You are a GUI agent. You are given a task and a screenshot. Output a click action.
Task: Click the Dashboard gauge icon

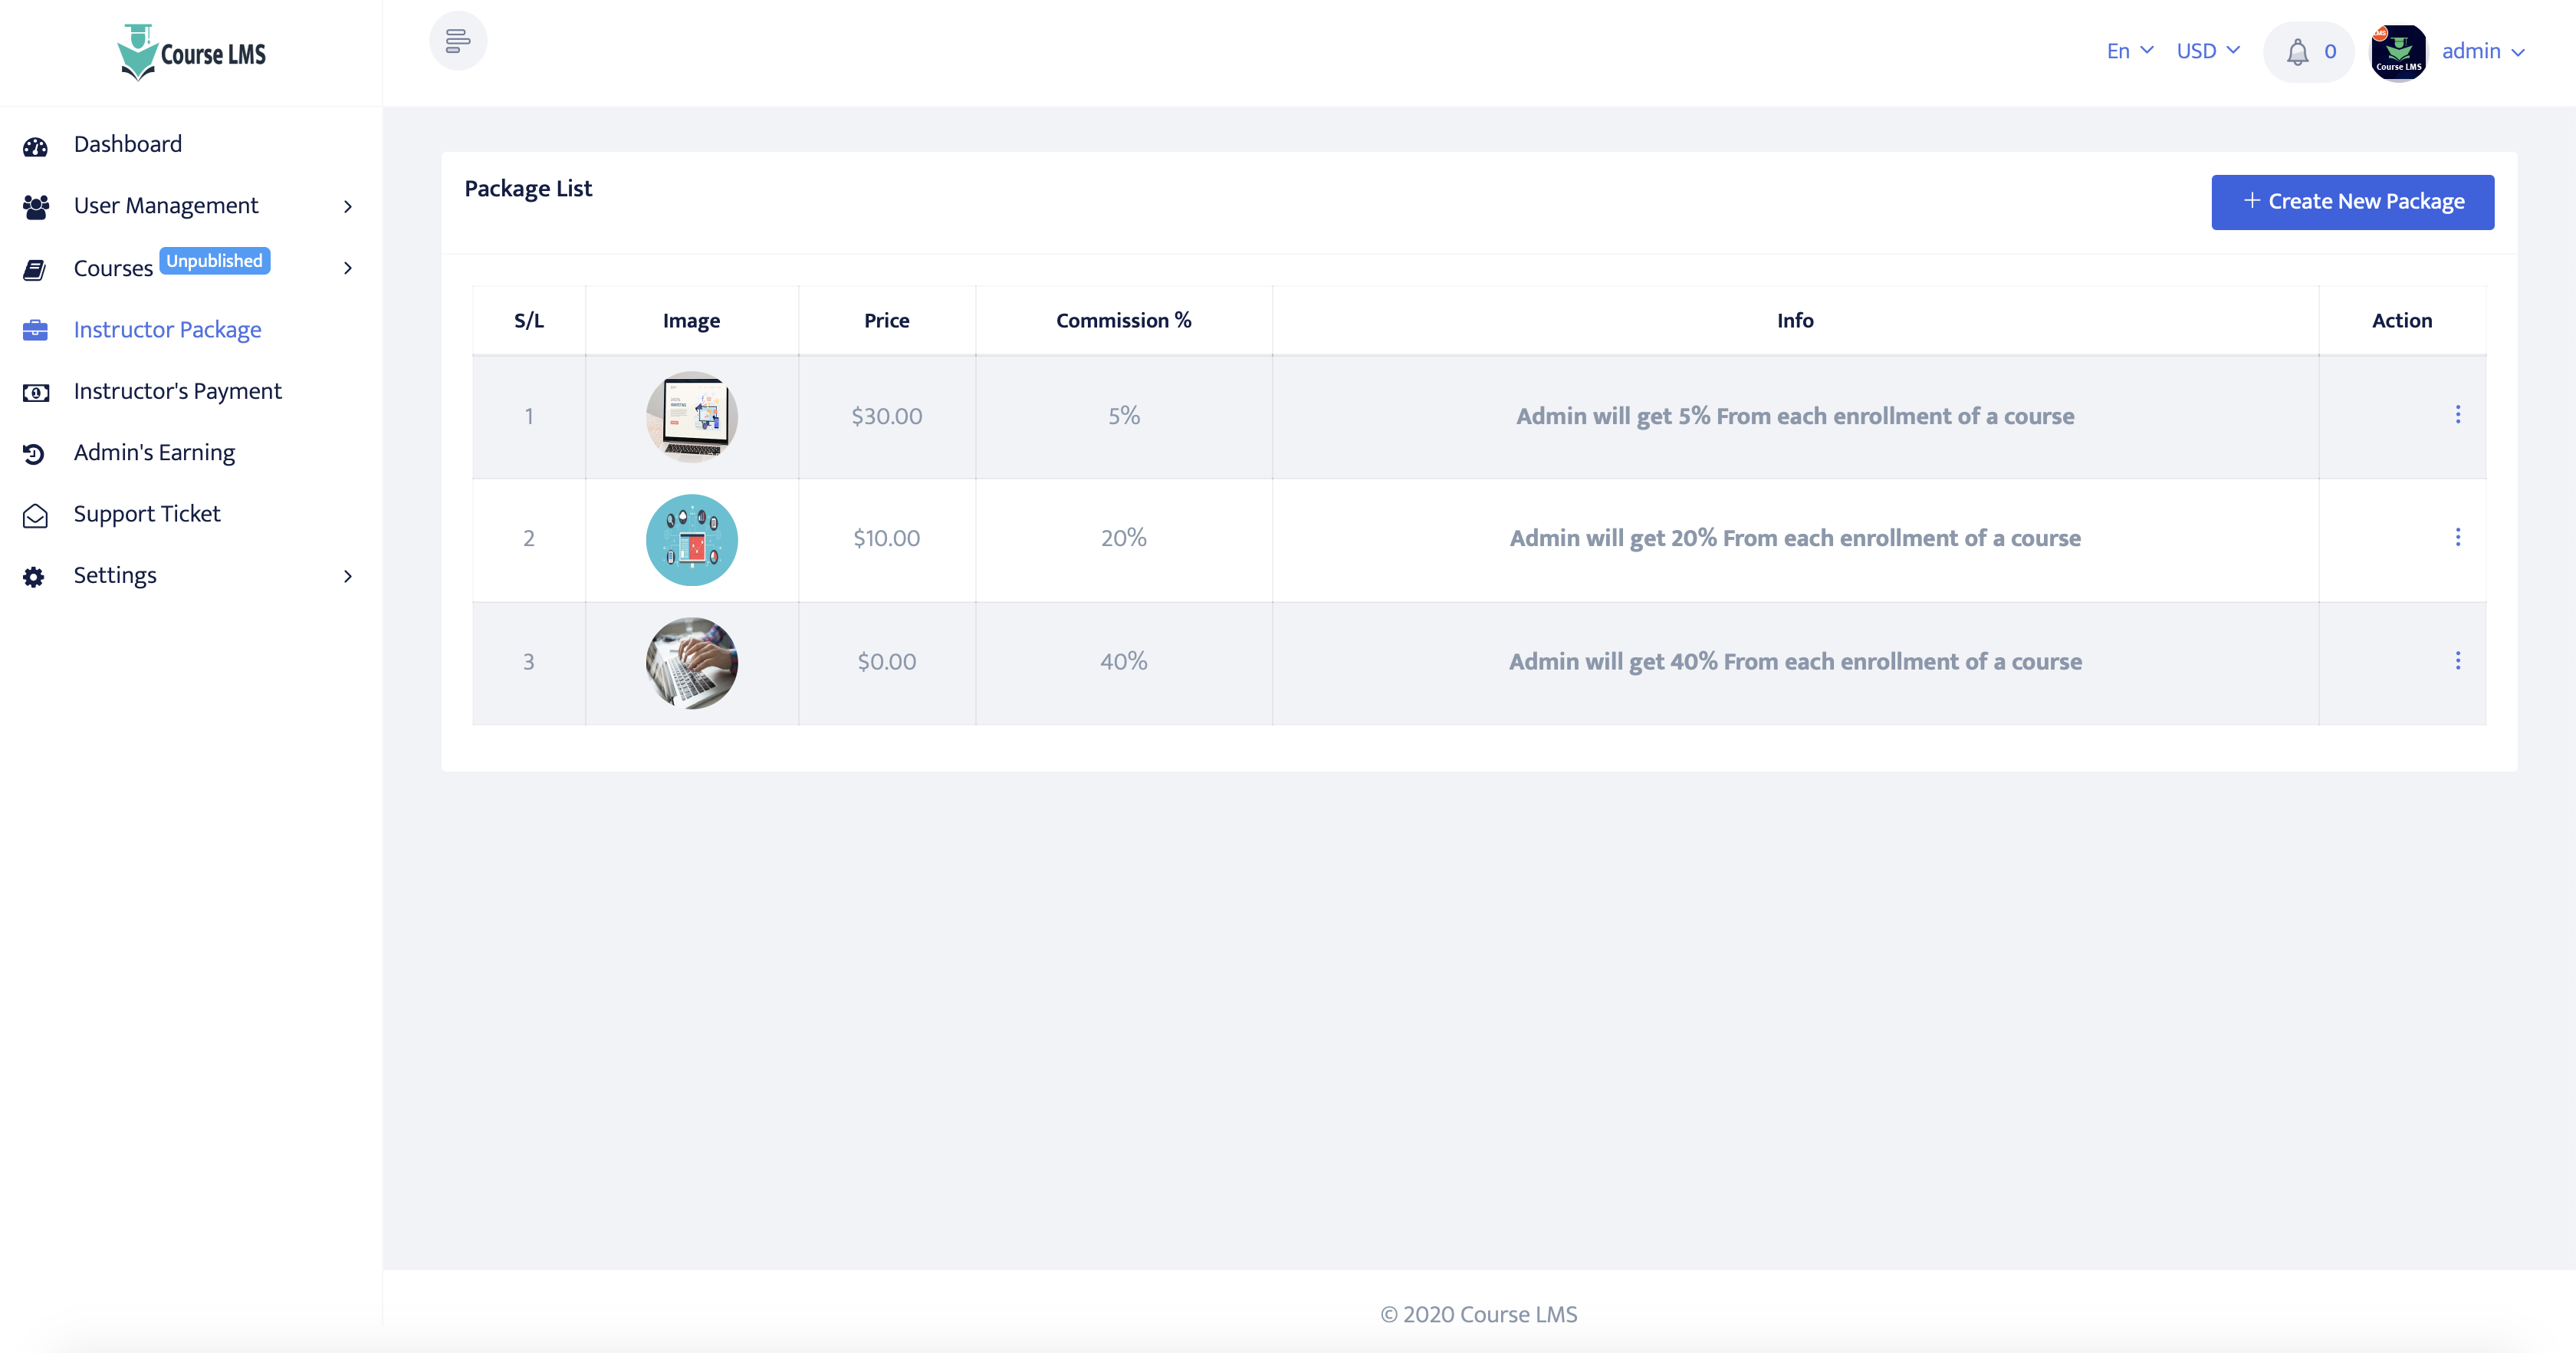point(35,146)
